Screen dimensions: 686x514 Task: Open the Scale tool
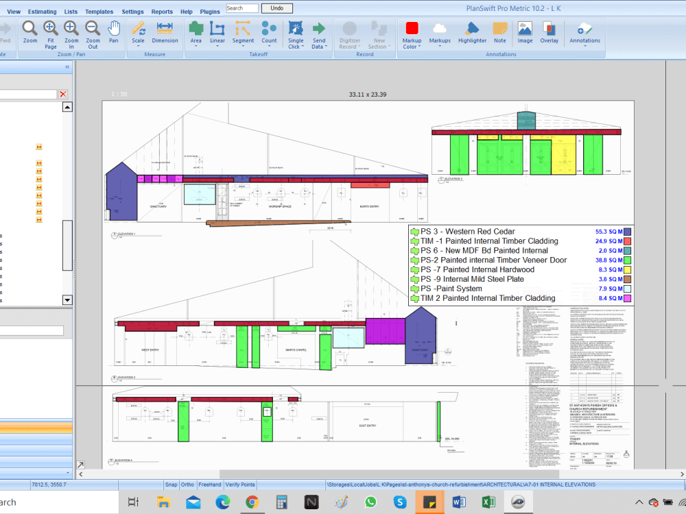tap(138, 34)
